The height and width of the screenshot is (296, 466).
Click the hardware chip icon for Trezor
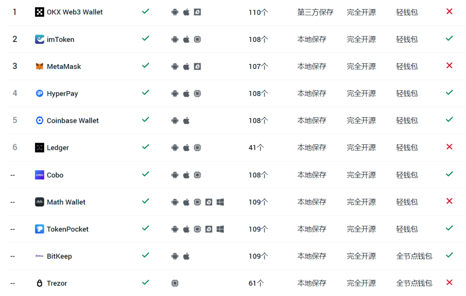click(175, 283)
